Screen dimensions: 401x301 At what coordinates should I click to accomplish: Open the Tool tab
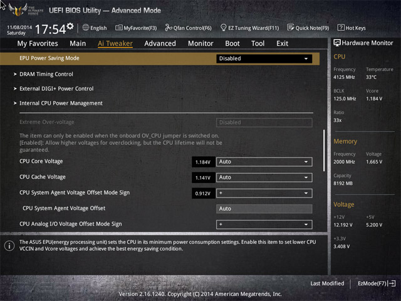tap(258, 43)
